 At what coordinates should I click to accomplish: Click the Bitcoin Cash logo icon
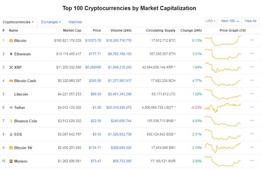point(11,81)
